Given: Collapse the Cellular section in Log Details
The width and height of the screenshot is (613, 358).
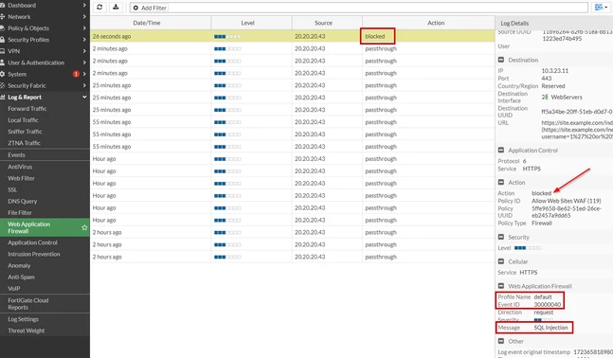Looking at the screenshot, I should coord(501,261).
